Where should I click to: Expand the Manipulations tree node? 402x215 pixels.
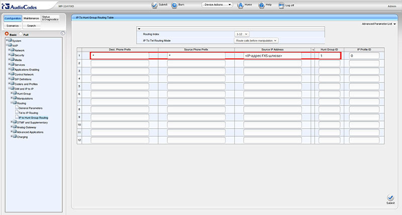point(12,98)
